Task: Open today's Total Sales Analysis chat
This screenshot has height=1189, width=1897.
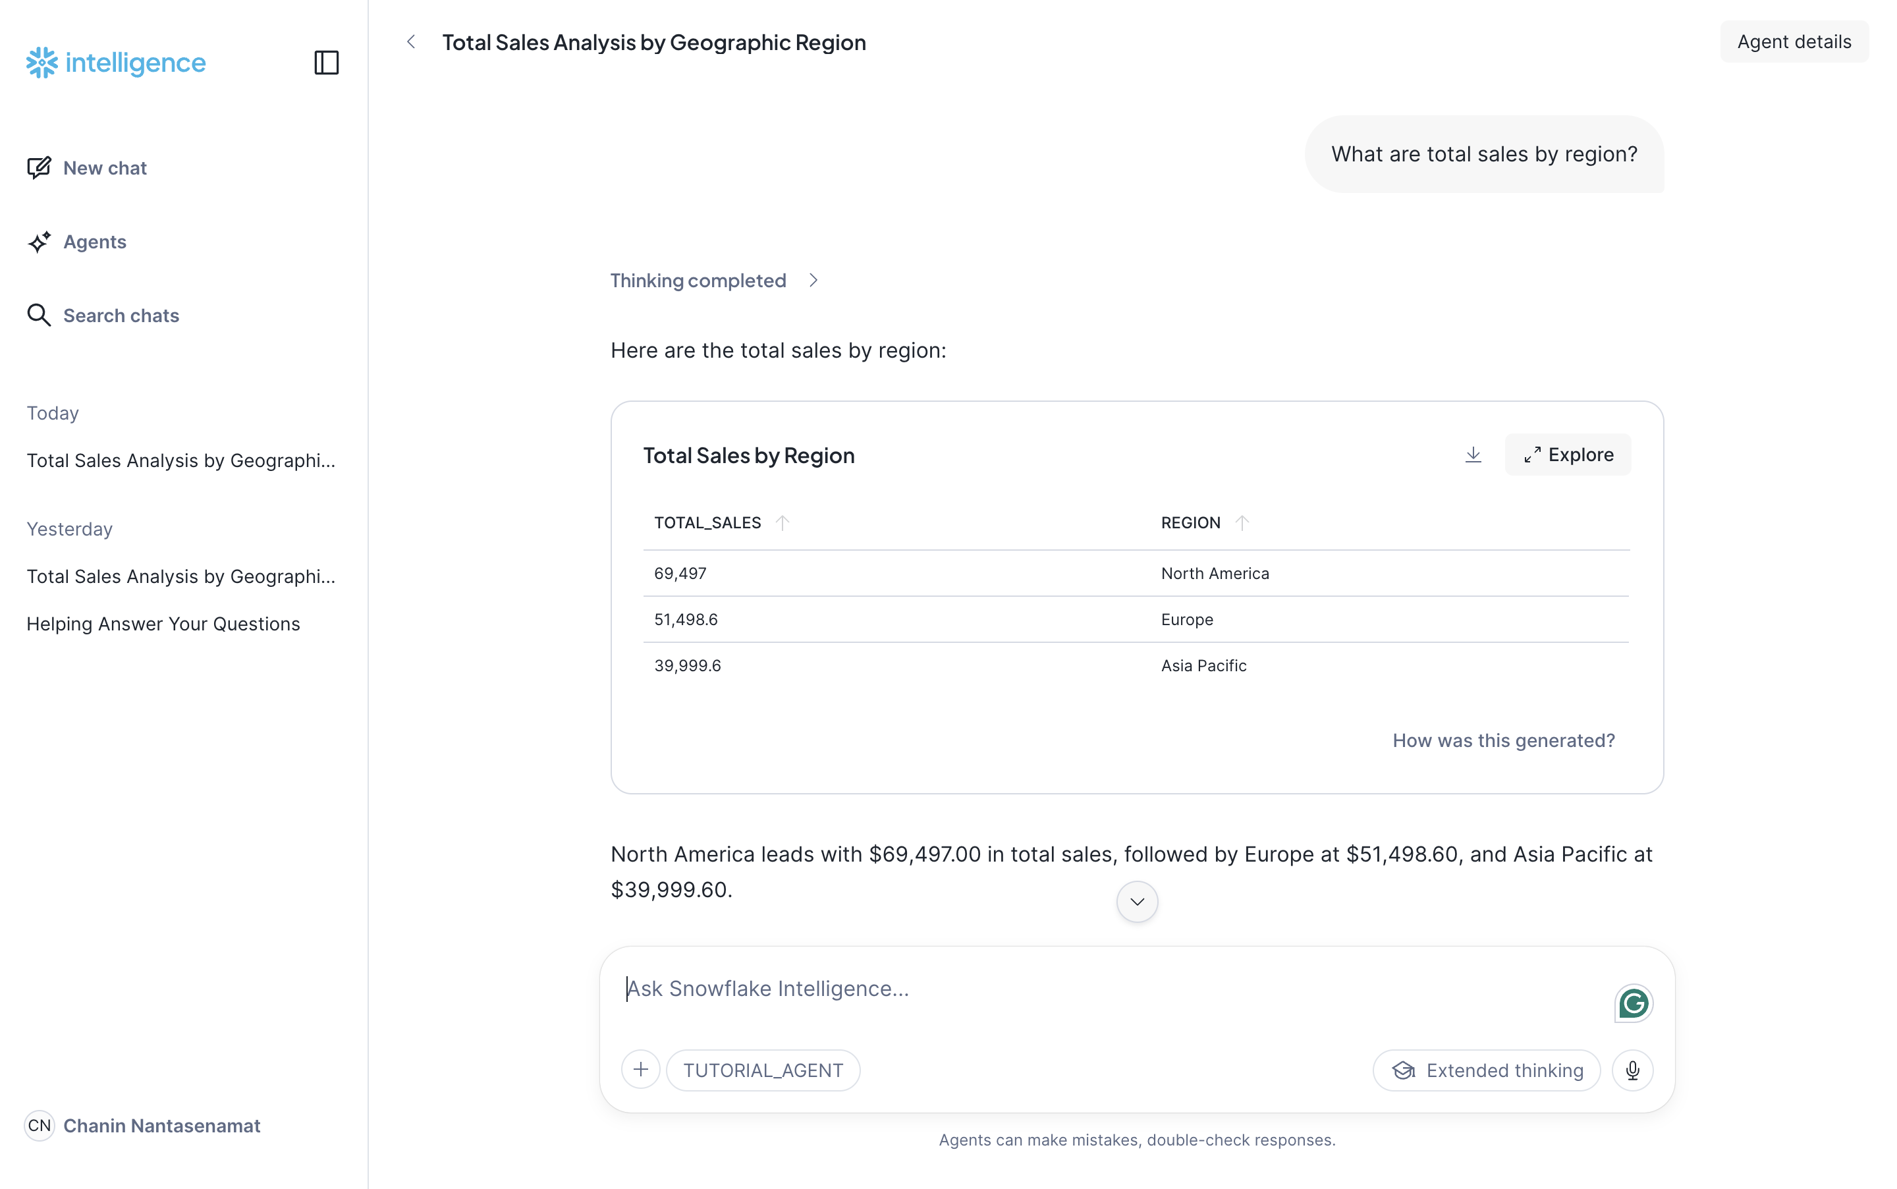Action: click(181, 460)
